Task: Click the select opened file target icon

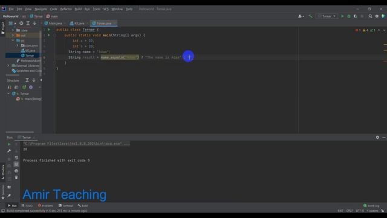Action: pyautogui.click(x=22, y=23)
